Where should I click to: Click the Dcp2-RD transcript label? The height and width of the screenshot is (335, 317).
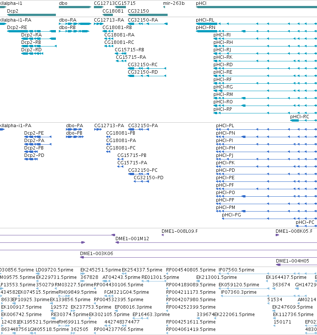coord(31,50)
